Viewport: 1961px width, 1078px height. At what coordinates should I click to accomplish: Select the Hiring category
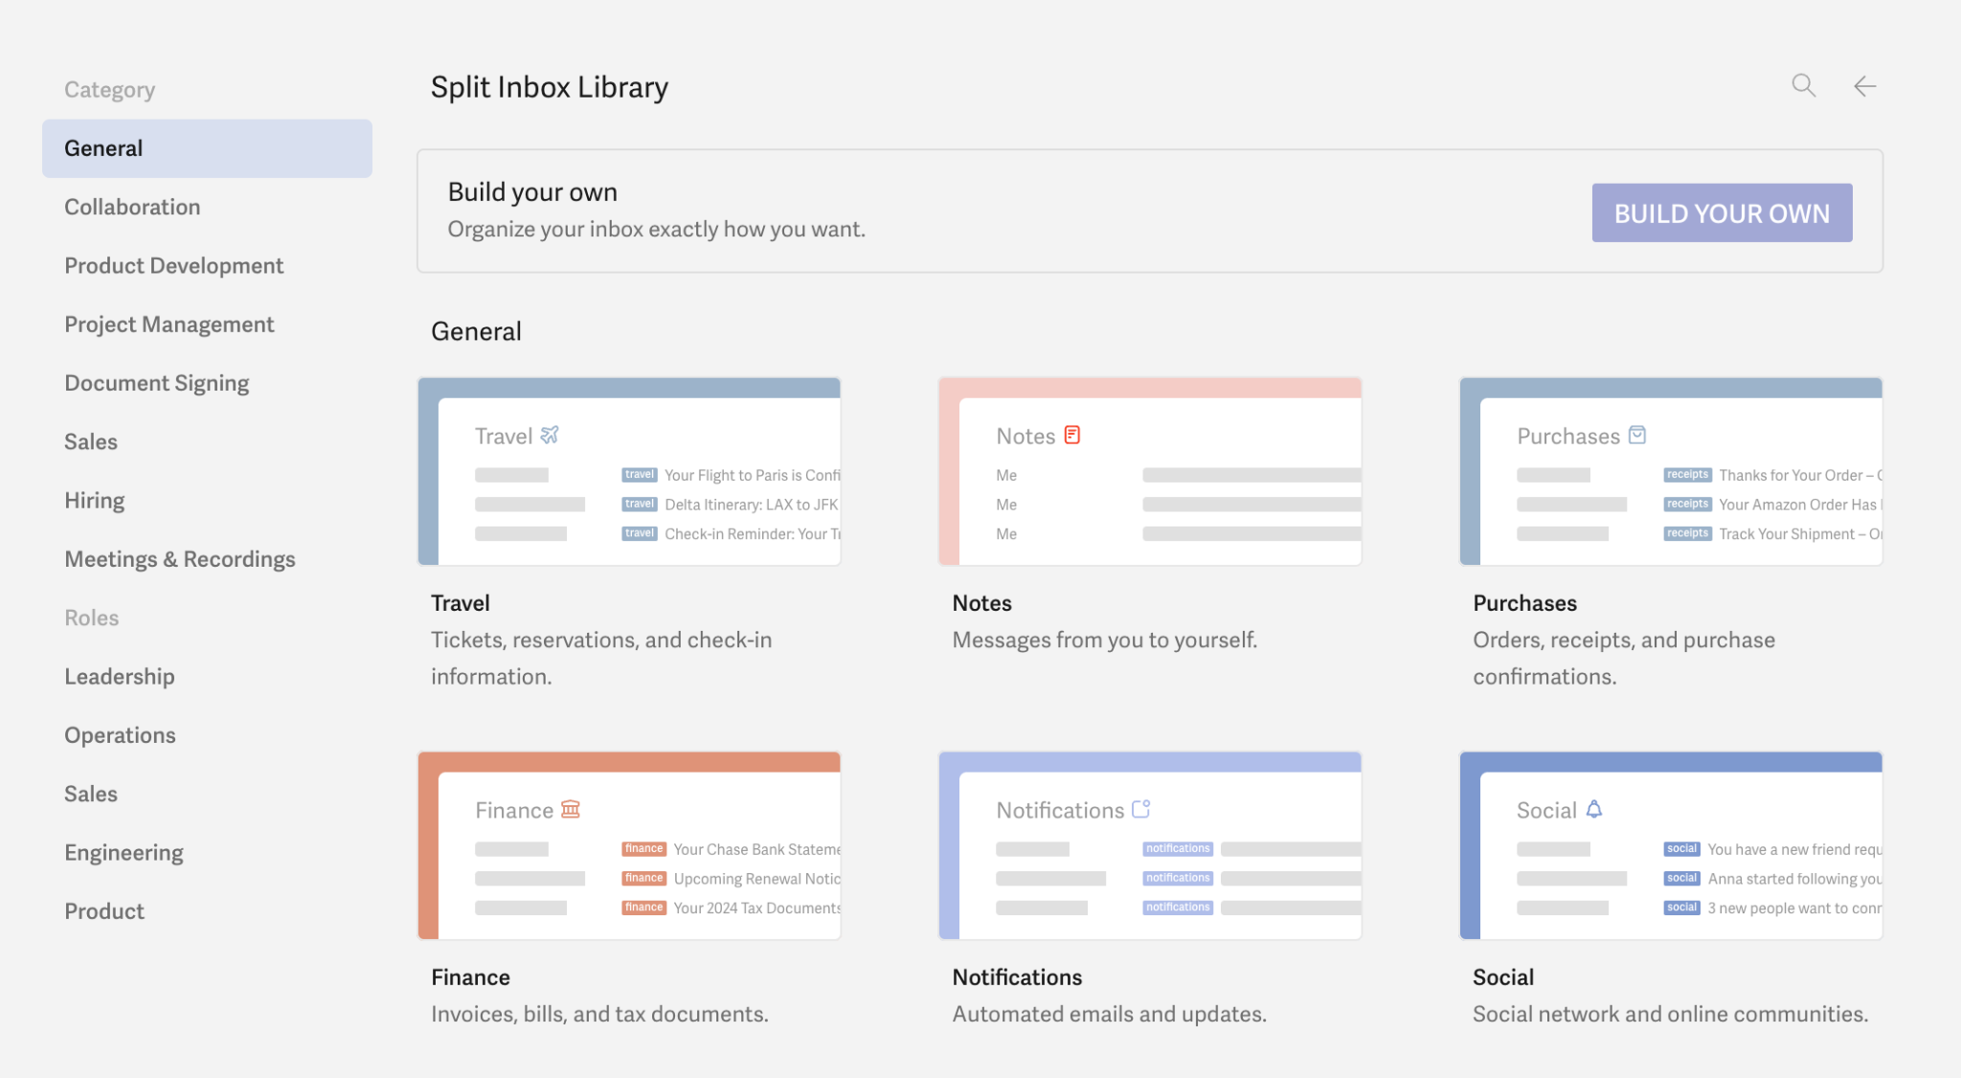tap(94, 500)
